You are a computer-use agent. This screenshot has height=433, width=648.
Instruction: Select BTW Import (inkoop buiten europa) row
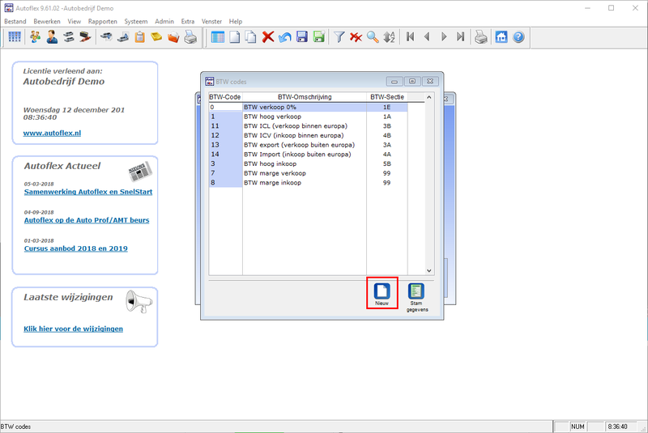[308, 155]
